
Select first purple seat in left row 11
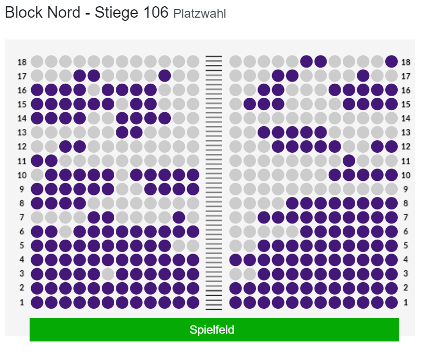click(37, 161)
